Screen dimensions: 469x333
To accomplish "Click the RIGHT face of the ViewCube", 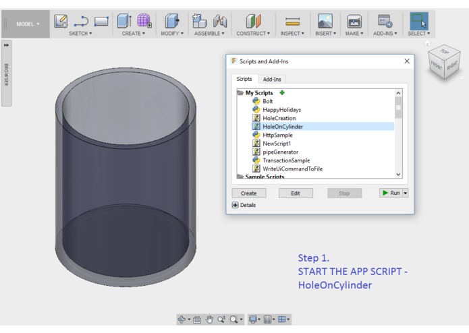I will coord(452,65).
